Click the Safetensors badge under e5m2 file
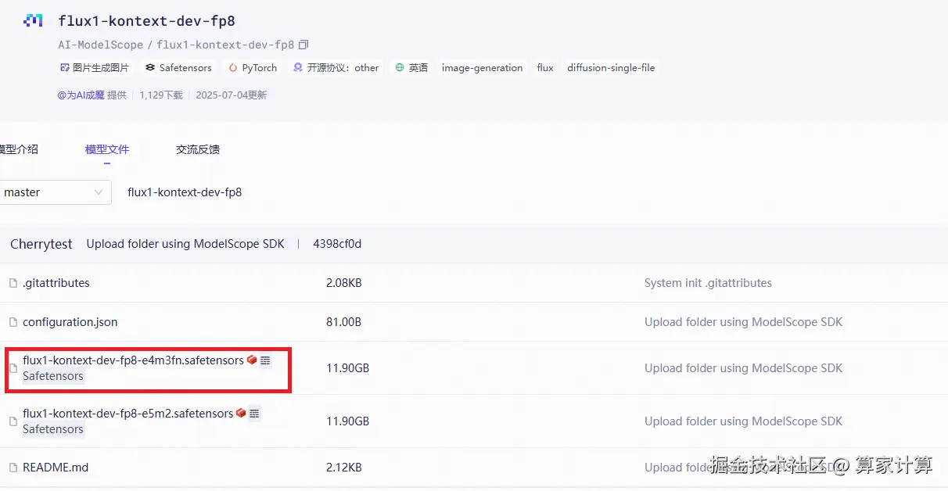Screen dimensions: 948x491 53,429
